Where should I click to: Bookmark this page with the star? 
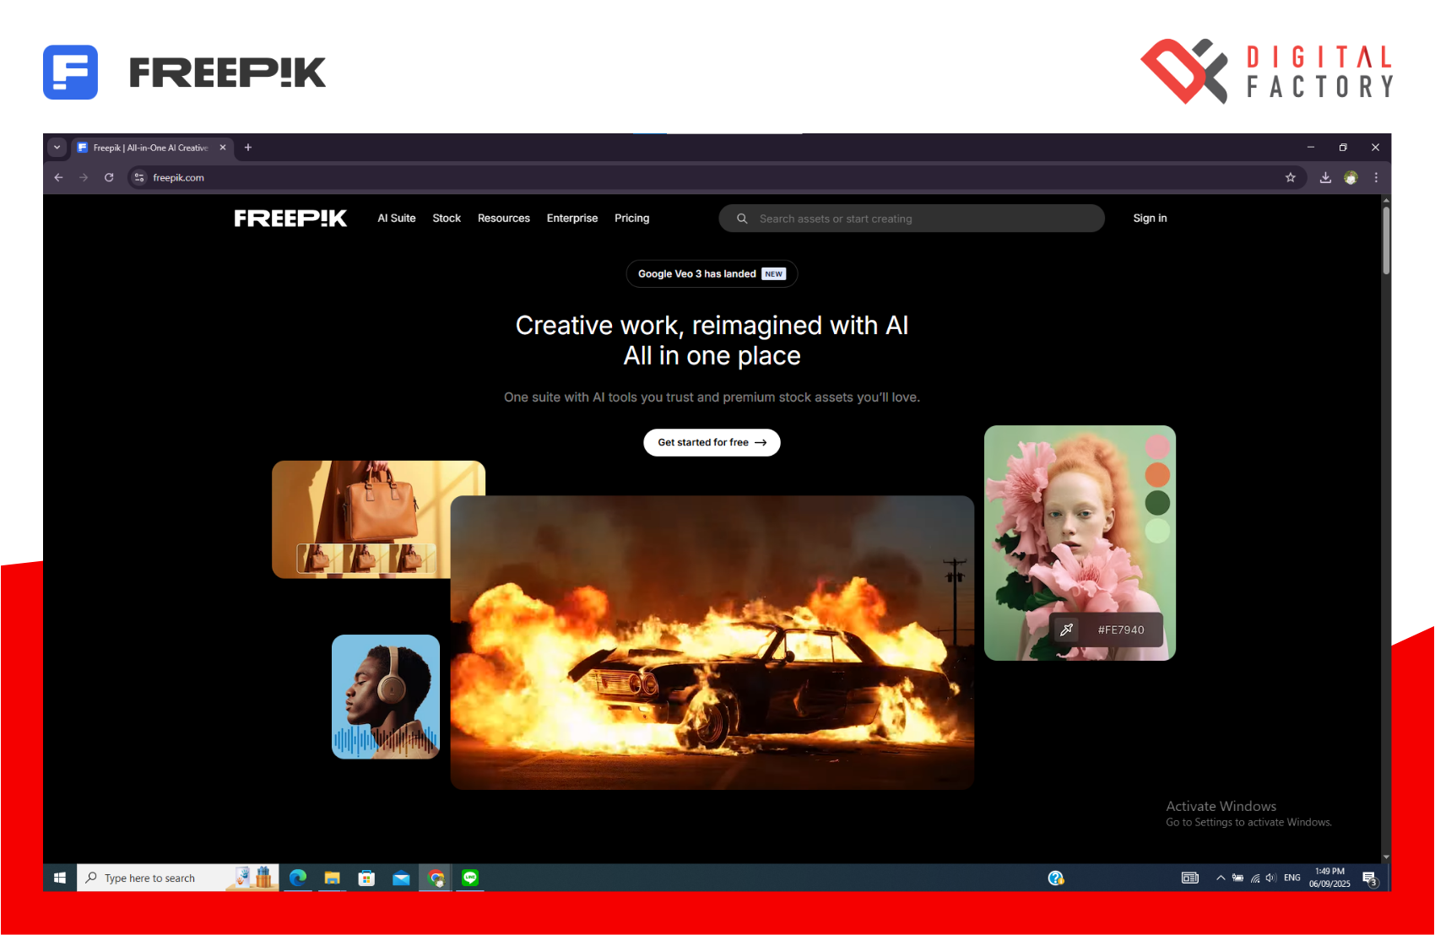tap(1290, 178)
